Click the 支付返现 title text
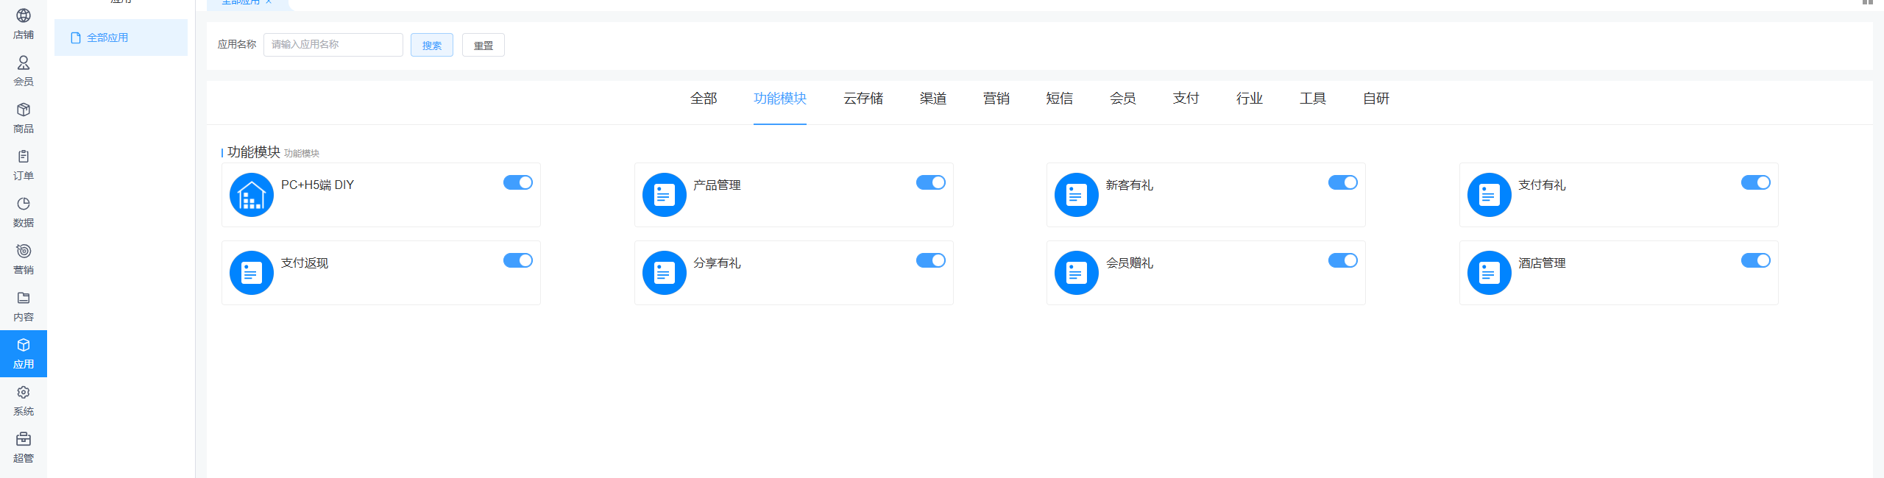 pos(305,263)
